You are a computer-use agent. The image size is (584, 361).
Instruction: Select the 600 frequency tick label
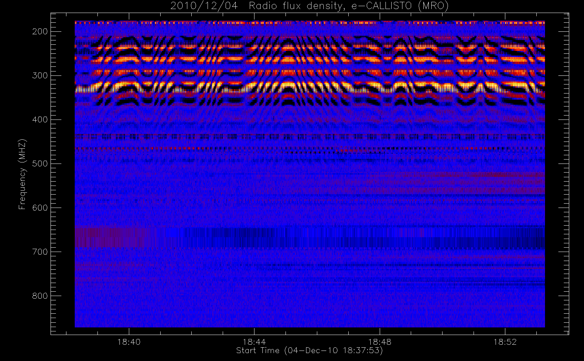40,208
